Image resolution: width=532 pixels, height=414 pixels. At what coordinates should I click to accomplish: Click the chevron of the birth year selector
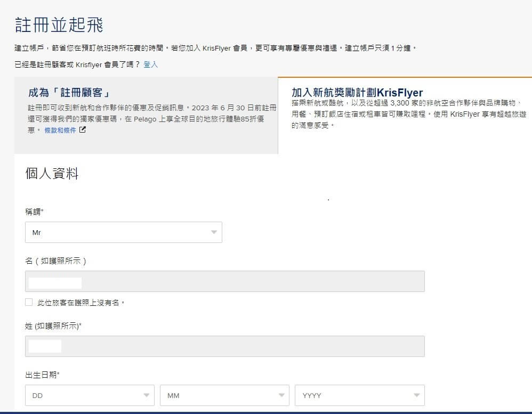pos(416,395)
